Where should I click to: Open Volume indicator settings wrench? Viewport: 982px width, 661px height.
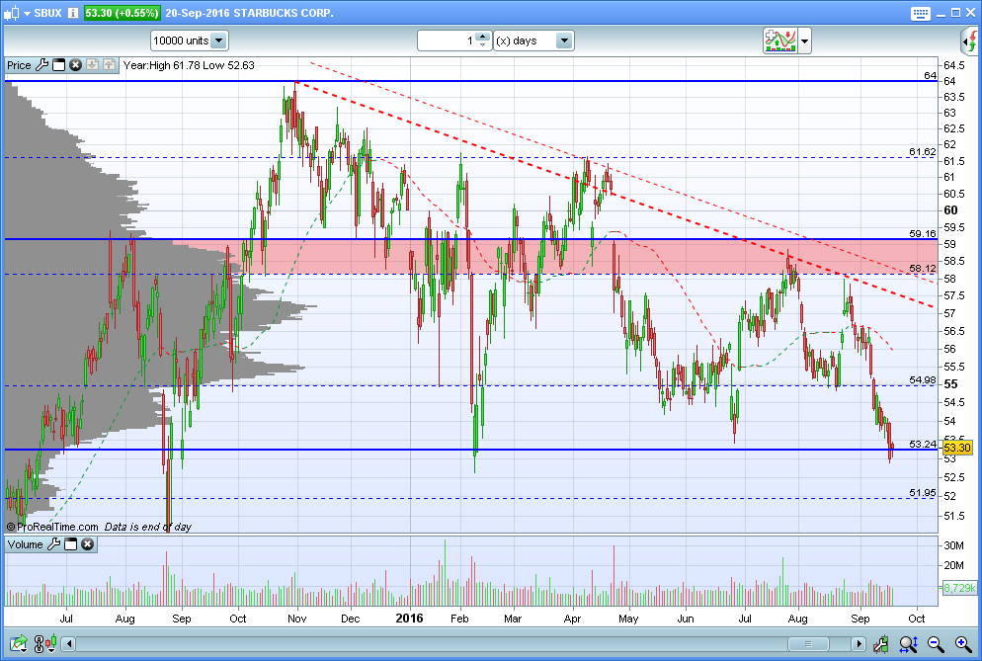point(54,544)
